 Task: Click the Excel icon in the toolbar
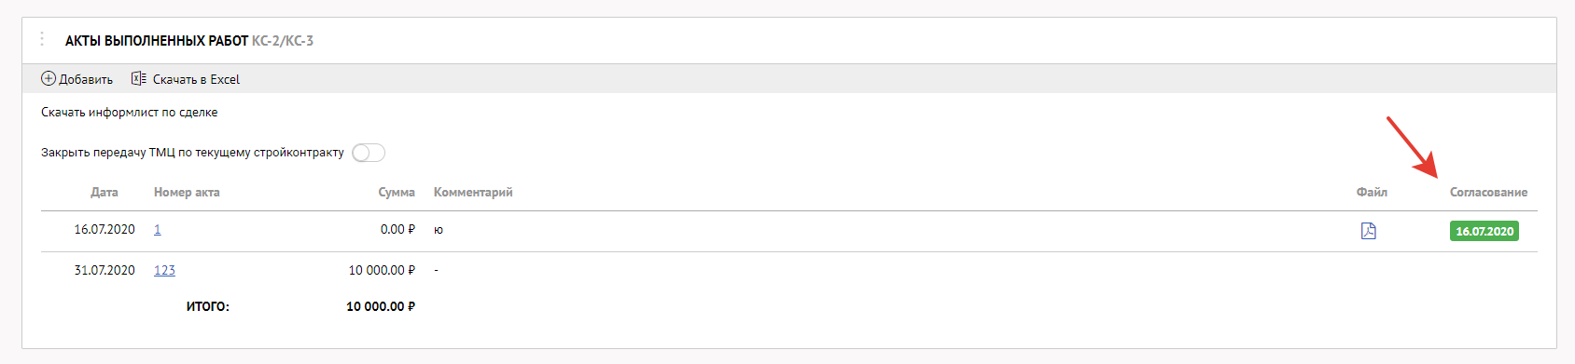(x=138, y=79)
